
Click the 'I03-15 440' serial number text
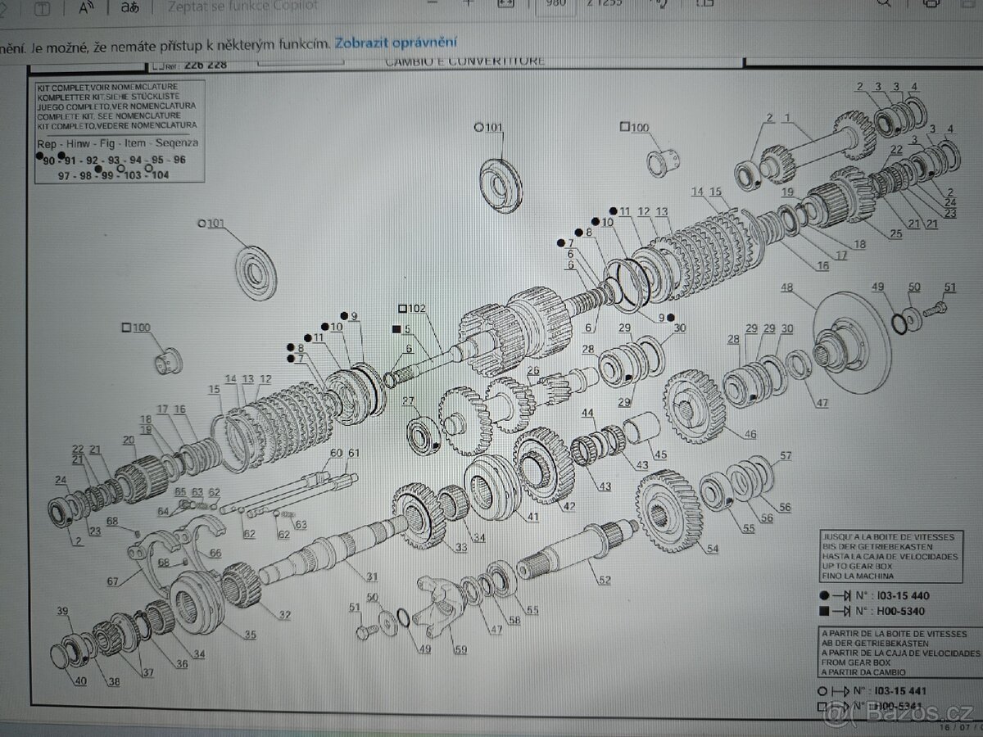point(903,595)
